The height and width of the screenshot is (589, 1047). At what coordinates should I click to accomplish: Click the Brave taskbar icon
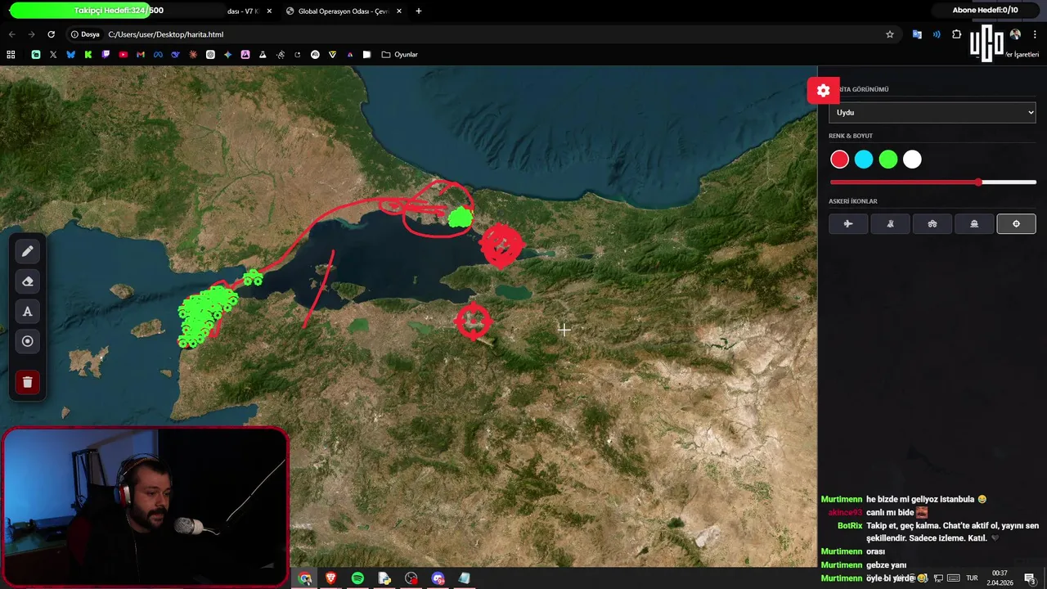(330, 578)
